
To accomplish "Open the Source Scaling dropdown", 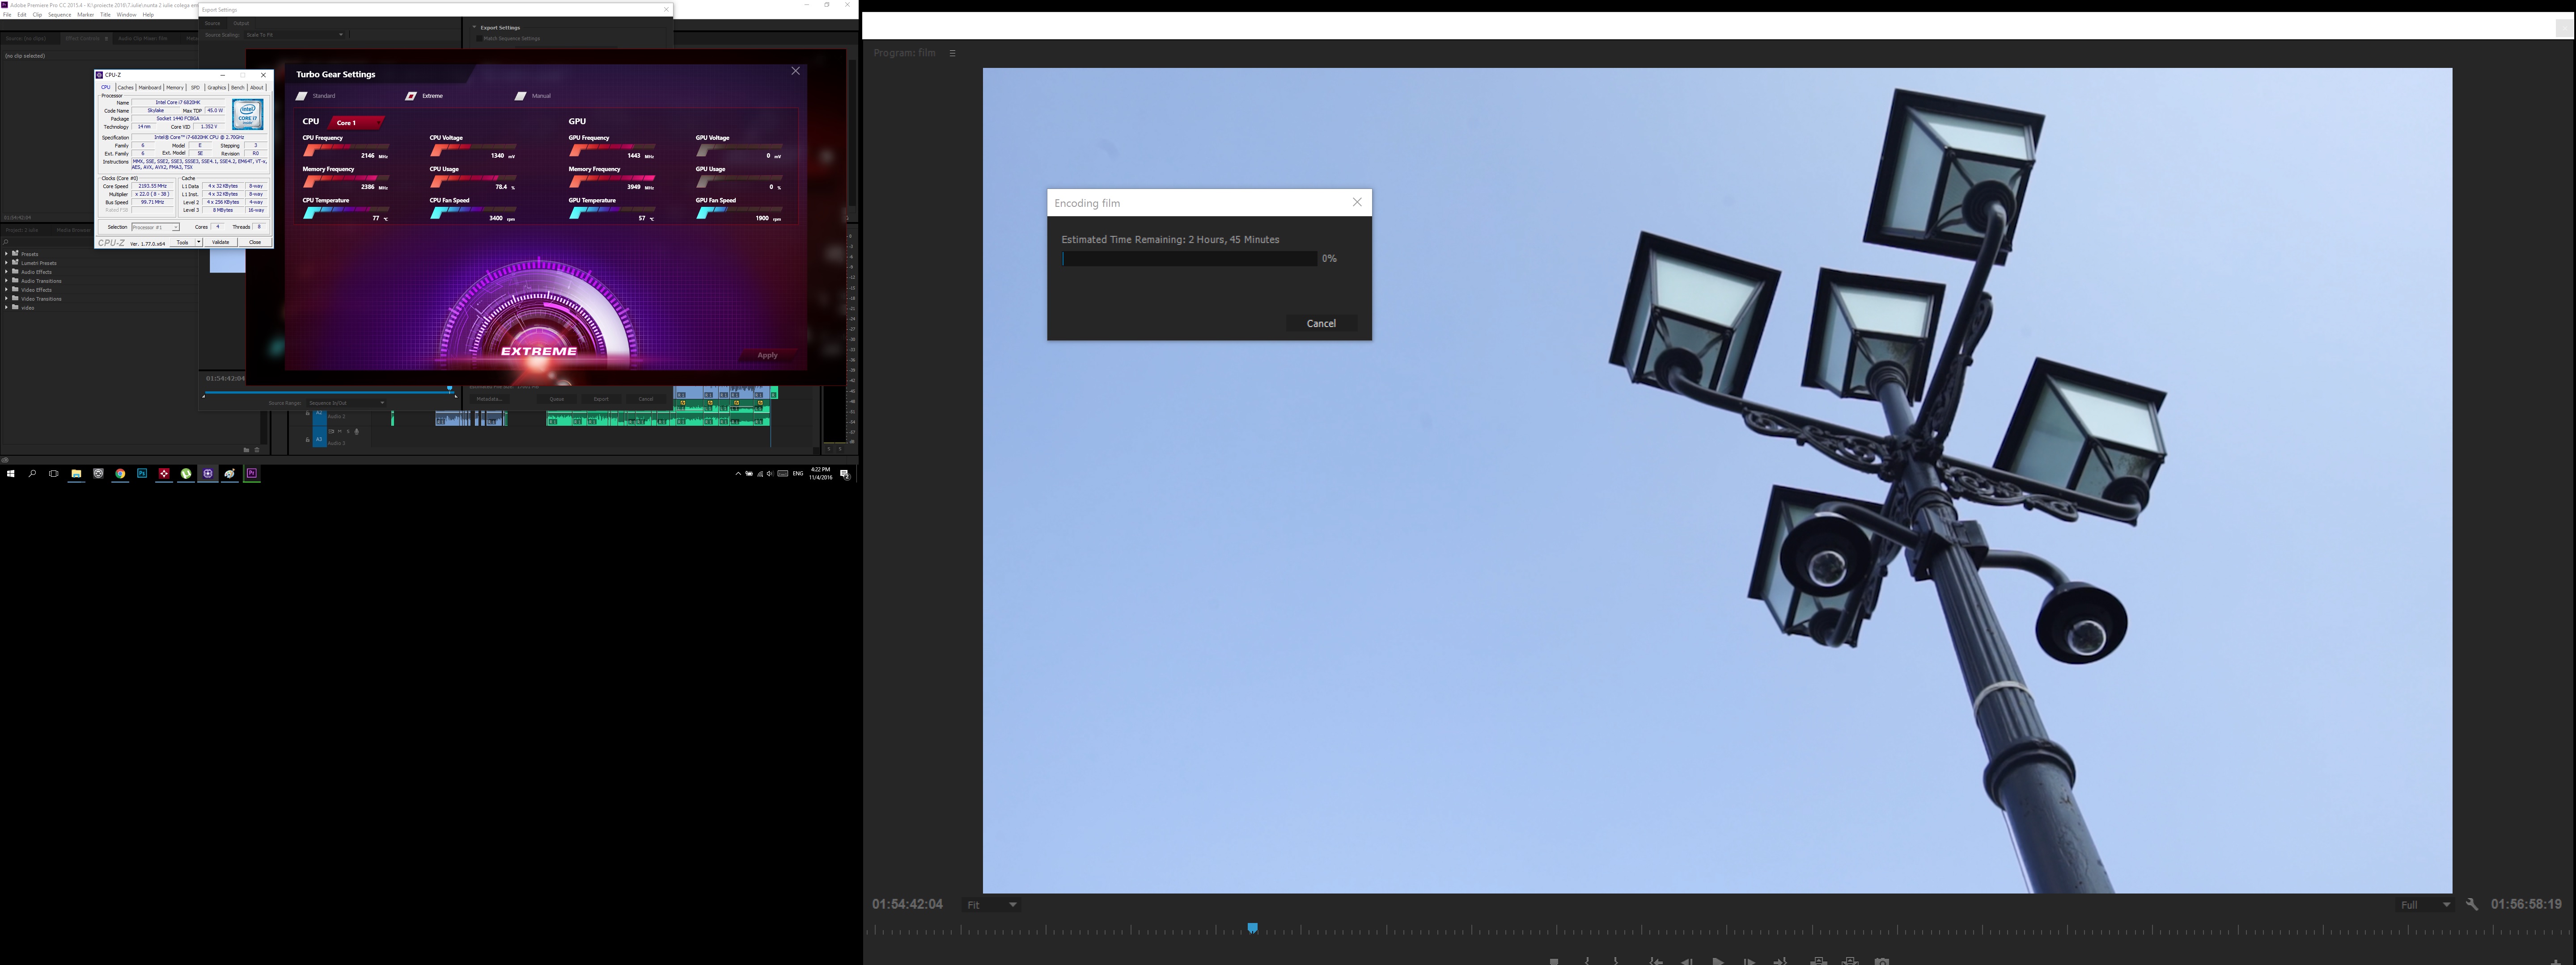I will coord(295,35).
